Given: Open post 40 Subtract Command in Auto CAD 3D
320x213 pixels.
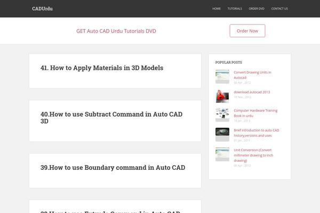Looking at the screenshot, I should tap(111, 118).
